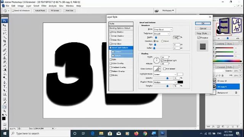The width and height of the screenshot is (244, 137).
Task: Select the Rectangular Marquee tool
Action: click(5, 29)
